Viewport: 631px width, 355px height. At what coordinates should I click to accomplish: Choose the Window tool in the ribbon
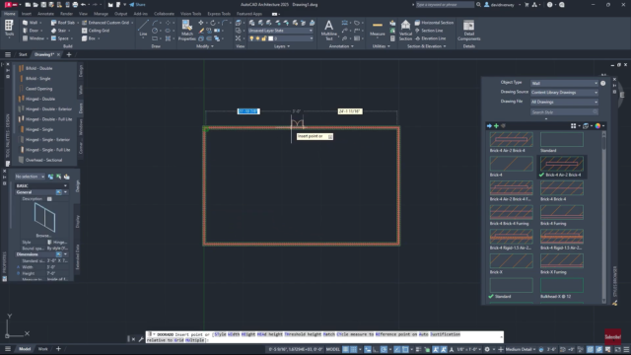34,38
